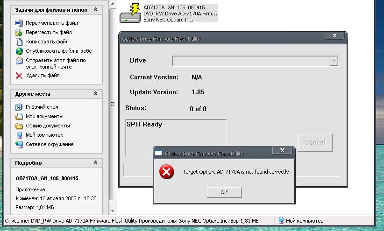Click the Network Neighborhood icon (Сетевое окружение)
Screen dimensions: 384x231
19,144
